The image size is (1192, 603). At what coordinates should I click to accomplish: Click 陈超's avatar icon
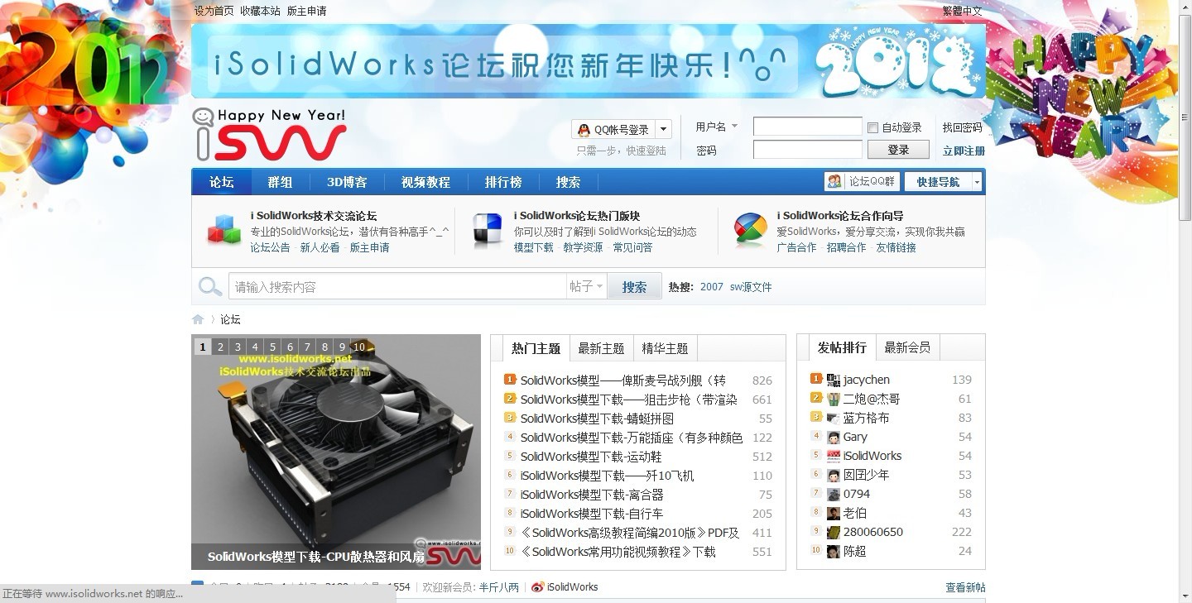tap(834, 551)
